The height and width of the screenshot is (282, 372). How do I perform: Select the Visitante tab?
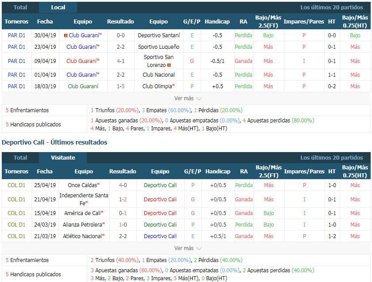point(63,157)
